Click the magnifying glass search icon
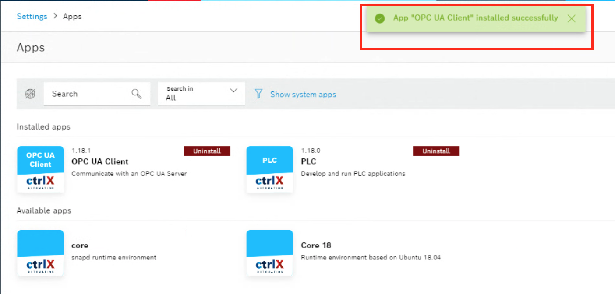 coord(137,94)
